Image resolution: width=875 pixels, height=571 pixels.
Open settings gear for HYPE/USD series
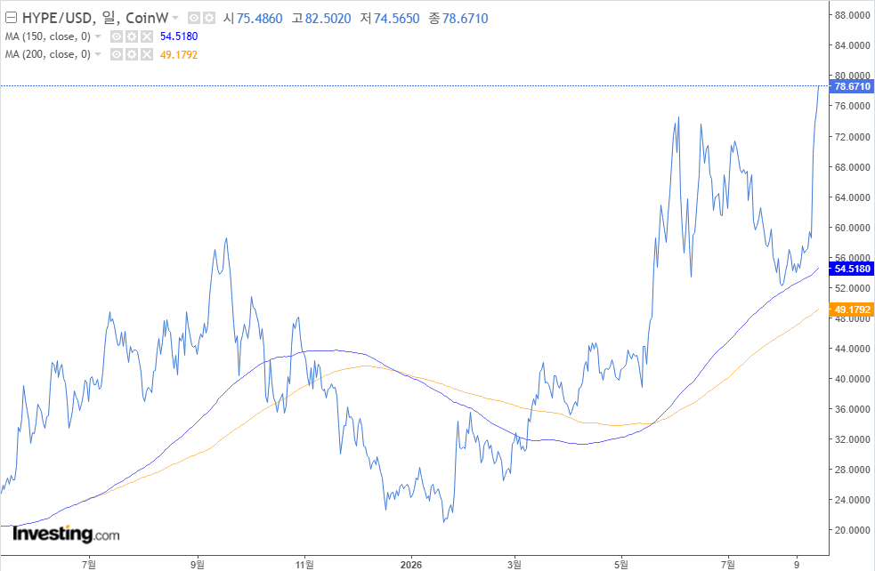point(208,19)
